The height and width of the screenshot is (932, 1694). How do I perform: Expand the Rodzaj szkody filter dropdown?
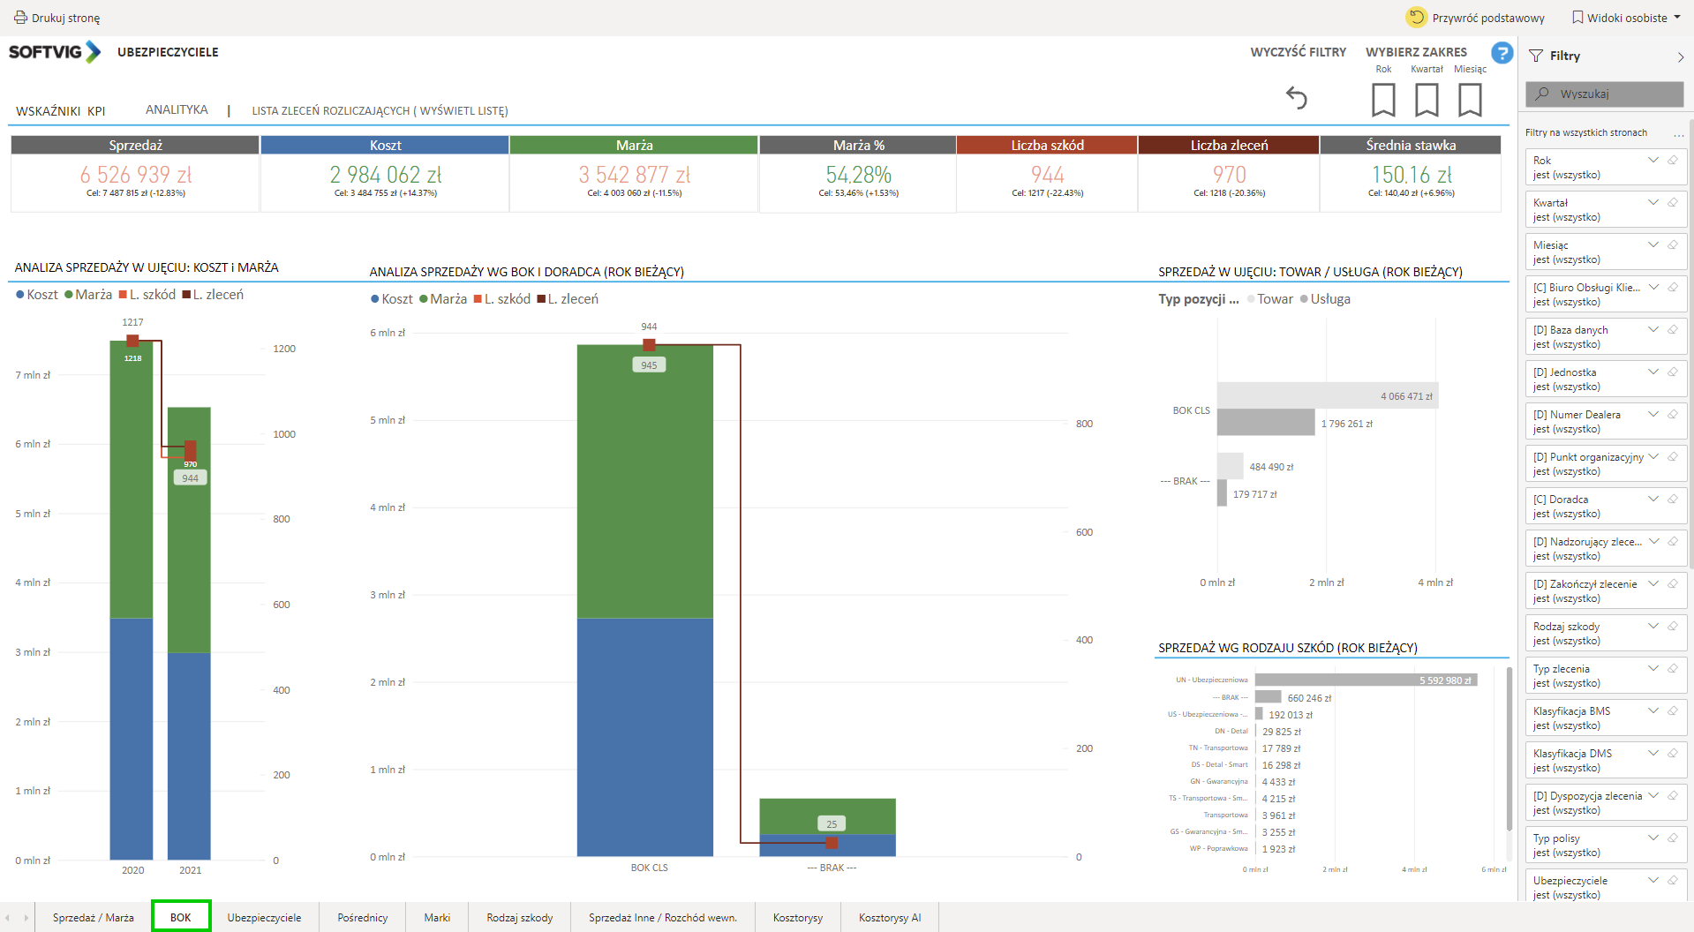1653,627
